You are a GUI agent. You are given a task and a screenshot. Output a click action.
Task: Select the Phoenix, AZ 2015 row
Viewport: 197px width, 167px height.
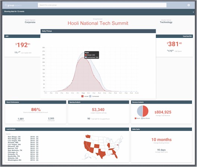coord(23,146)
